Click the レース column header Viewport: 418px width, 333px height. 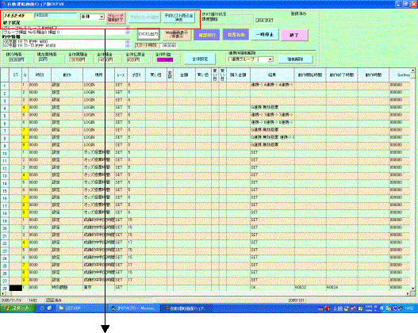point(121,75)
